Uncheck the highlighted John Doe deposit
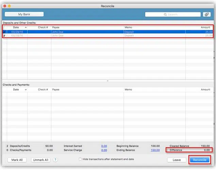Viewport: 216px width, 170px height. pos(4,32)
